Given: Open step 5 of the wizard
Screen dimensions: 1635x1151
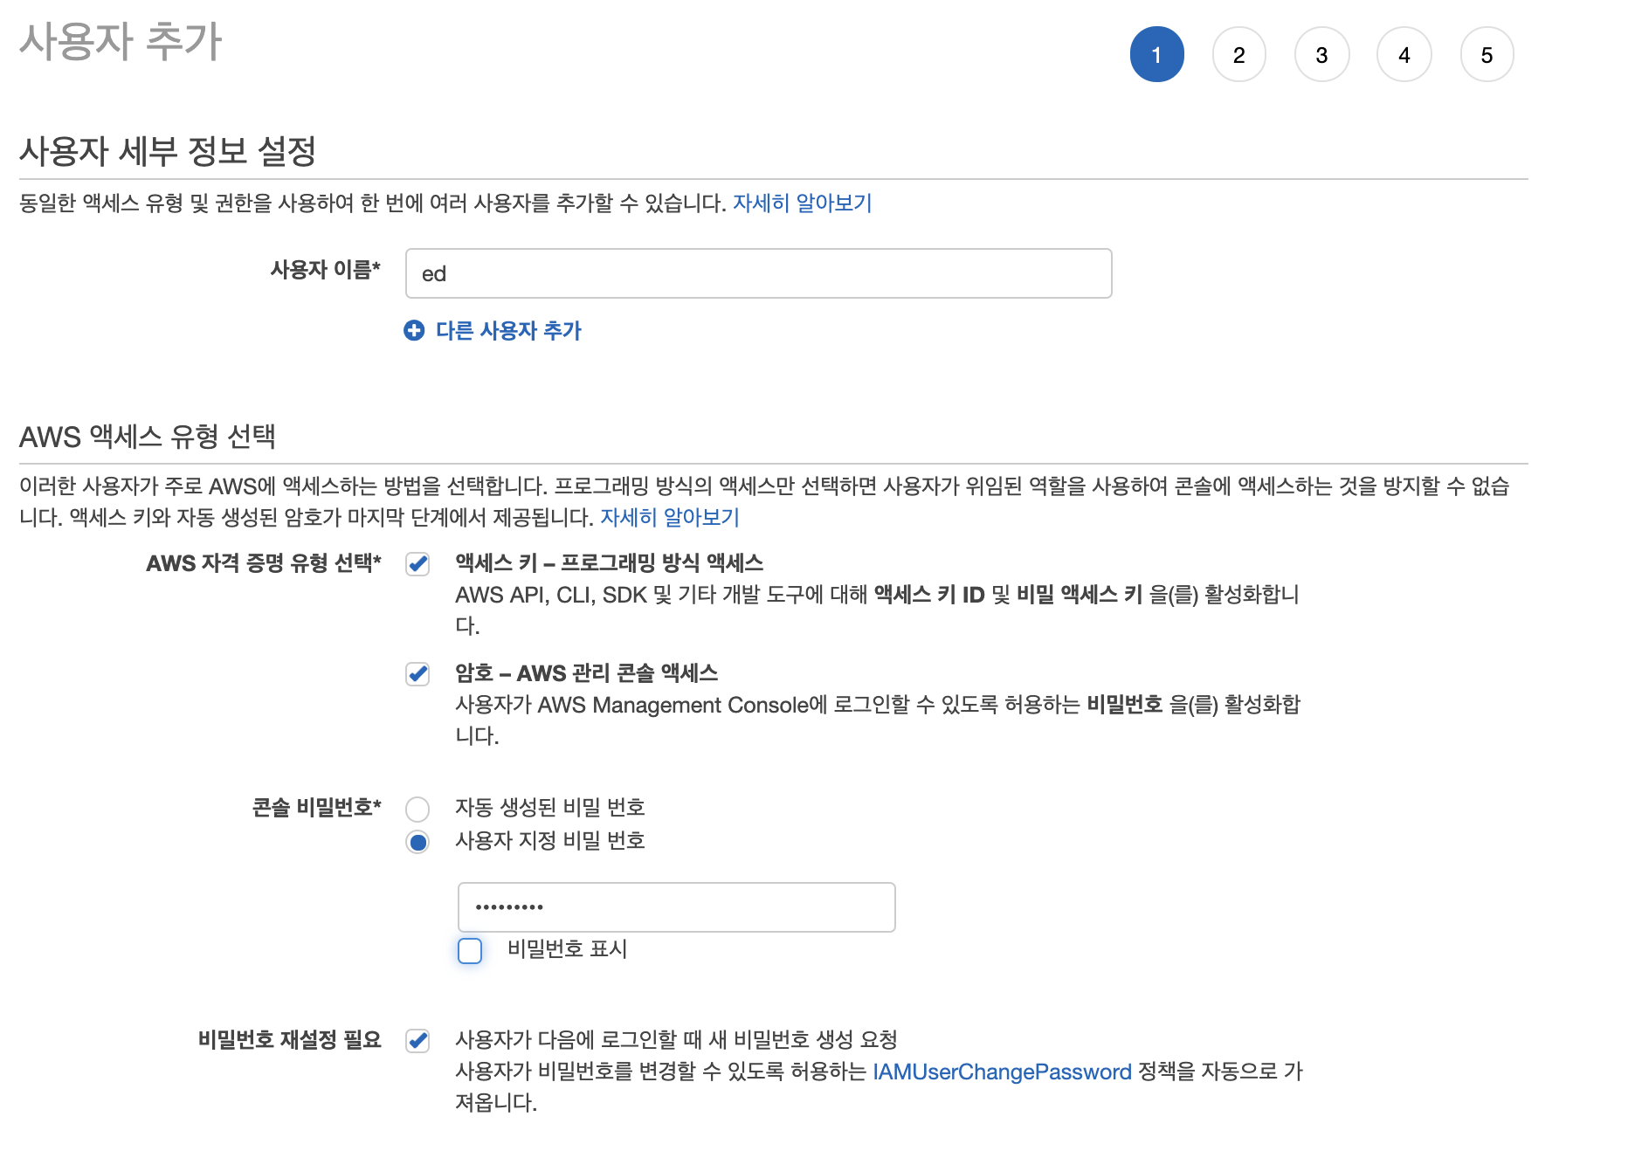Looking at the screenshot, I should [1487, 54].
